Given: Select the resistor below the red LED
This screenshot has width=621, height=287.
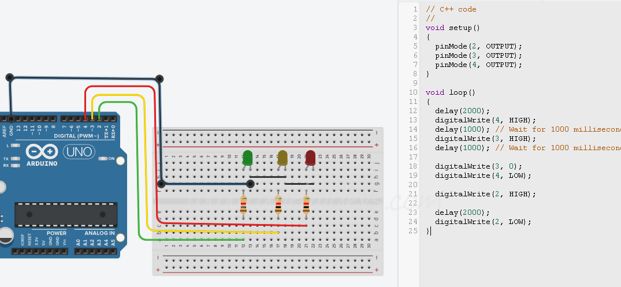Looking at the screenshot, I should coord(306,204).
